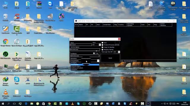The image size is (190, 106).
Task: Toggle Registy StarUp checkbox
Action: tap(102, 49)
